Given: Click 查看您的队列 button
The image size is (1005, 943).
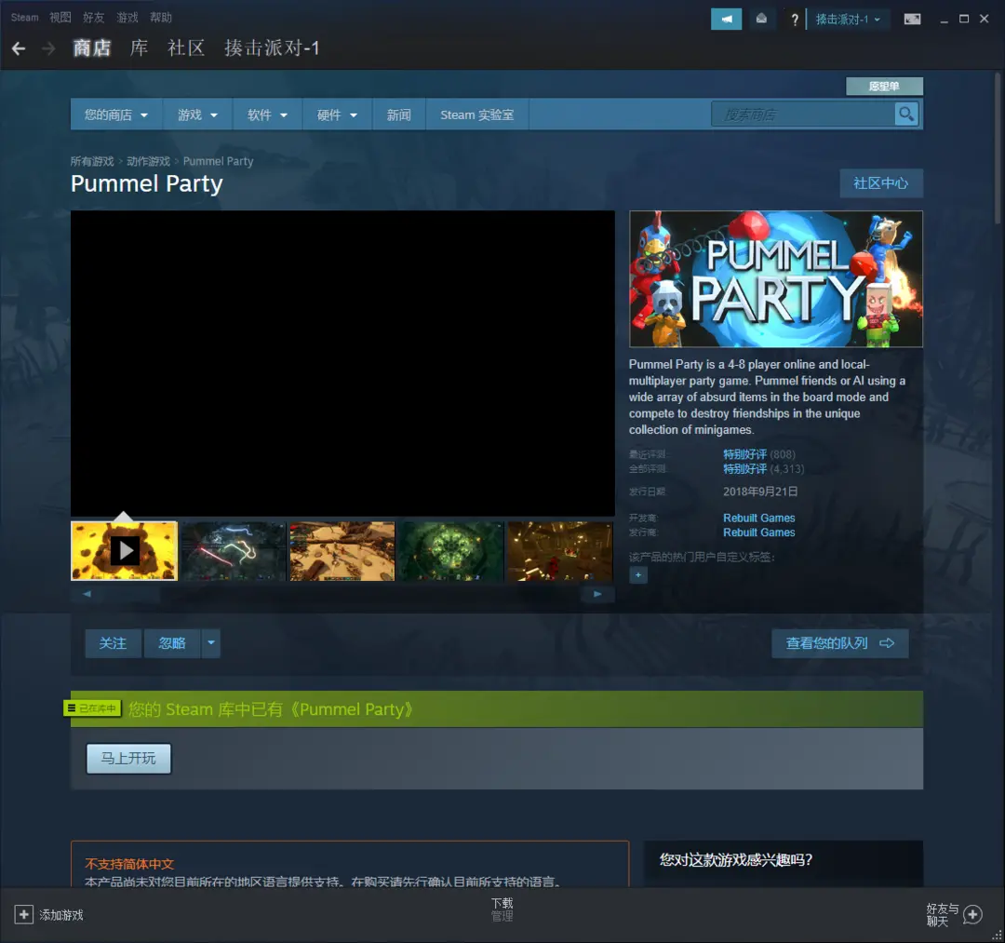Looking at the screenshot, I should click(x=839, y=643).
